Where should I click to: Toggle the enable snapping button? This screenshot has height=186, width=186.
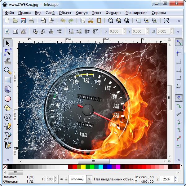179,42
